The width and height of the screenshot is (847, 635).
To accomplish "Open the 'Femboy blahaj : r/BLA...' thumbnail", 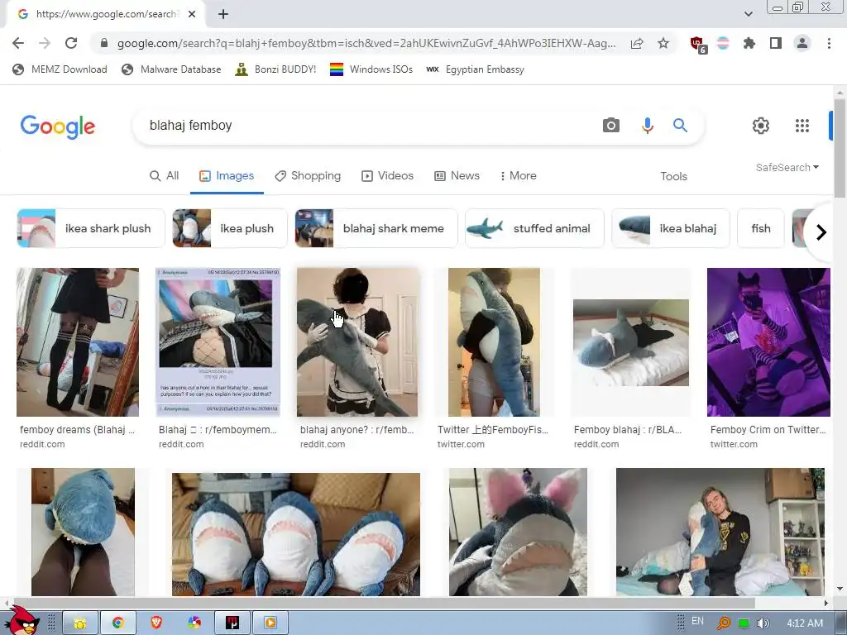I will pyautogui.click(x=631, y=342).
